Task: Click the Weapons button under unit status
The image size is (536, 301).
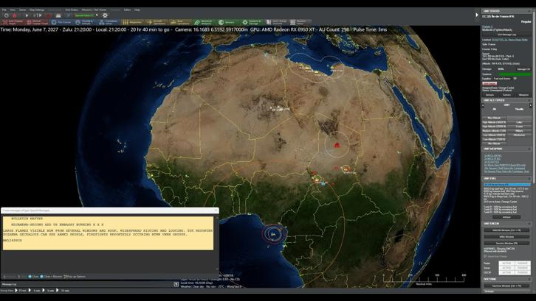Action: coord(523,95)
